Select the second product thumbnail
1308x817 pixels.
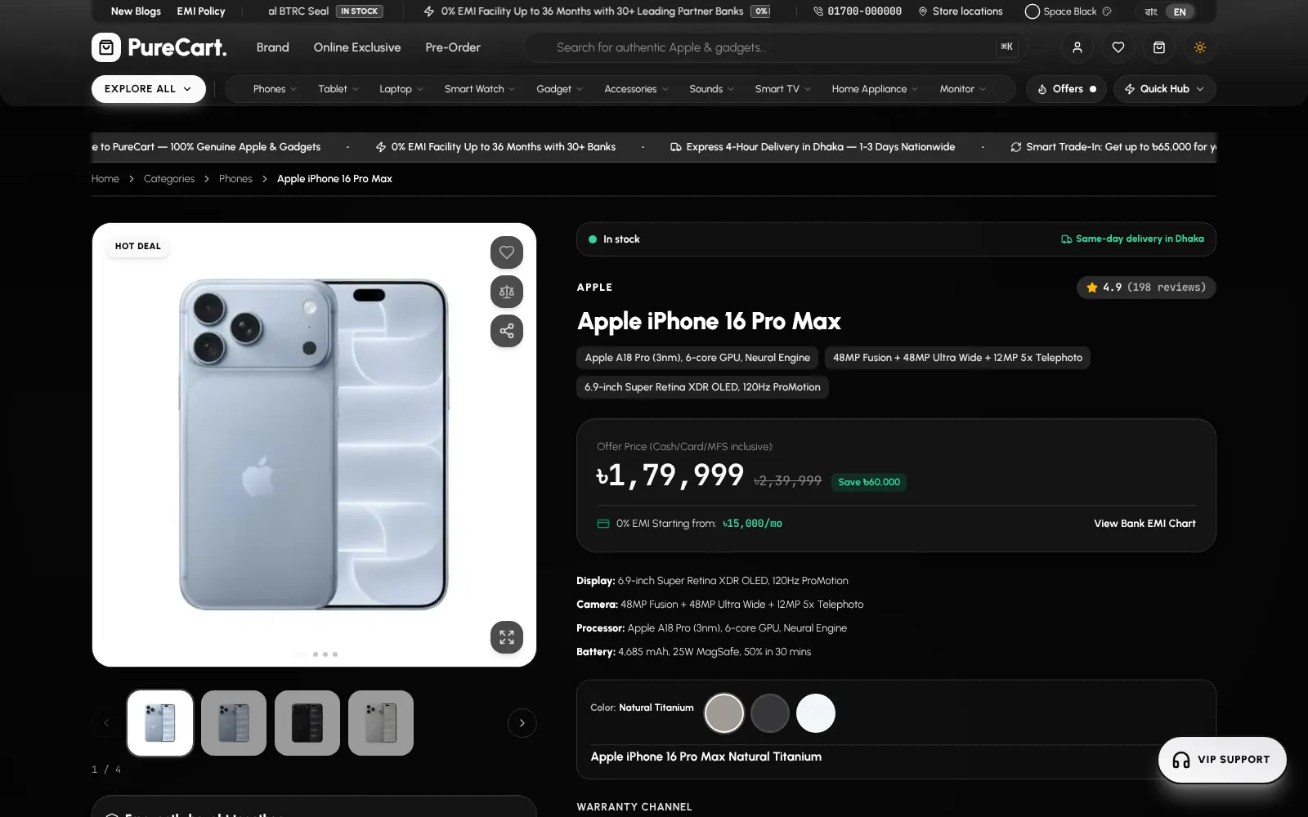click(x=234, y=723)
